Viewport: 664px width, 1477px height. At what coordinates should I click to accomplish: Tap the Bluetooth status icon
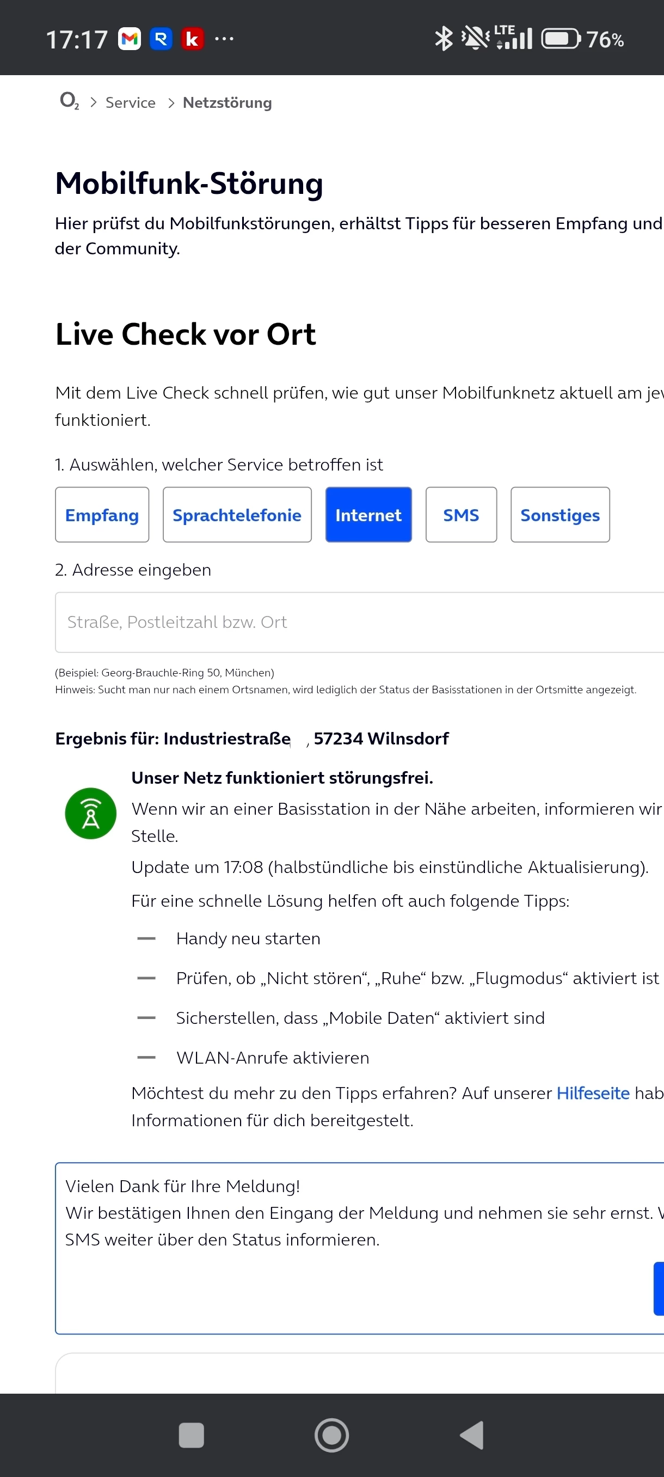tap(444, 39)
